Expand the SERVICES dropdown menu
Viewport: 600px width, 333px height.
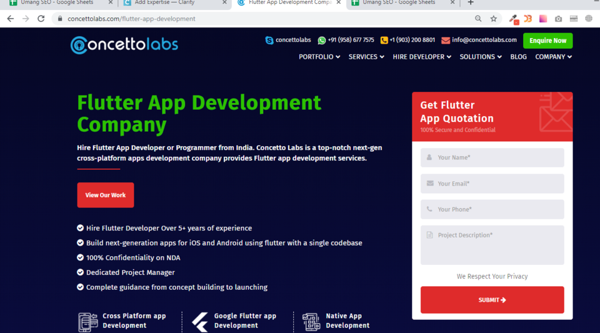[366, 57]
